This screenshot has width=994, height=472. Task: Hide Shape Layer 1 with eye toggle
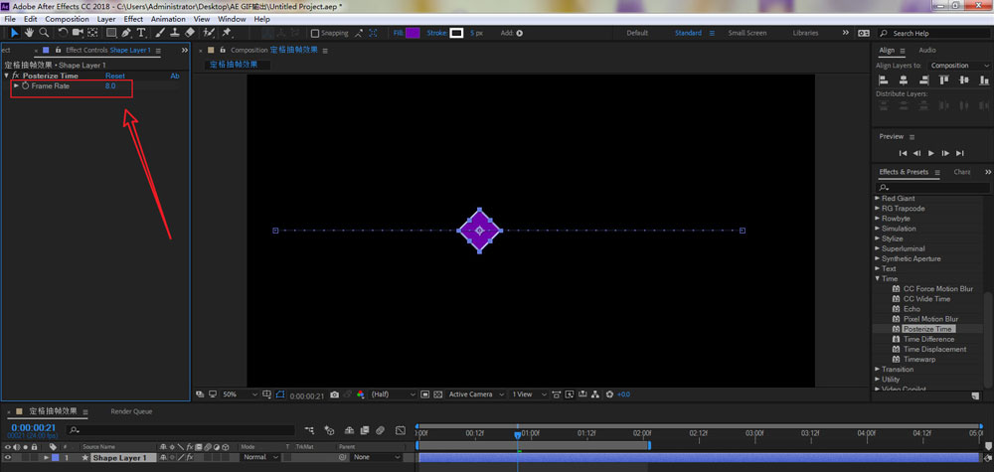pos(7,458)
